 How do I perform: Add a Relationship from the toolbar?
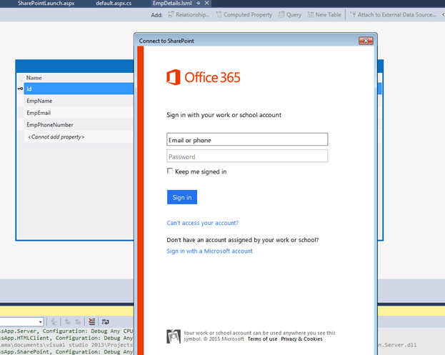point(189,15)
